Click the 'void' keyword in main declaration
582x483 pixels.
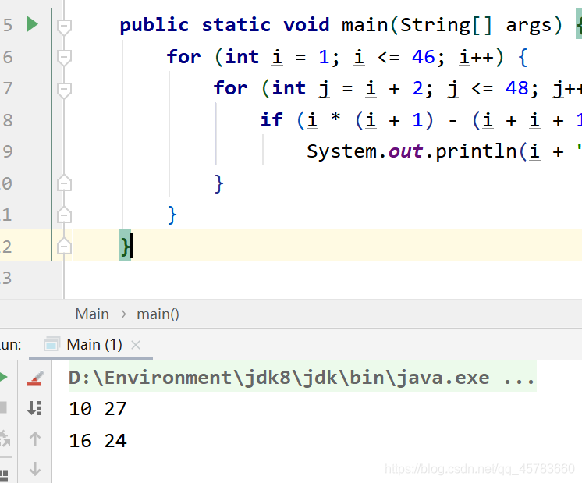tap(307, 25)
